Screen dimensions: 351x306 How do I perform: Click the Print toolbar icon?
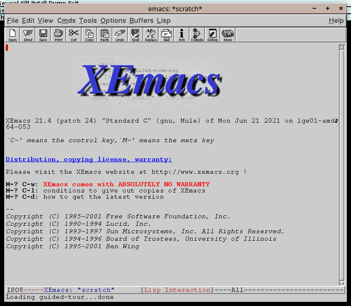[x=58, y=35]
